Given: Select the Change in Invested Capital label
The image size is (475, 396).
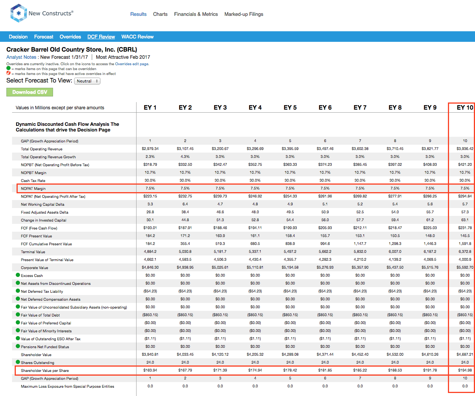Looking at the screenshot, I should tap(44, 220).
